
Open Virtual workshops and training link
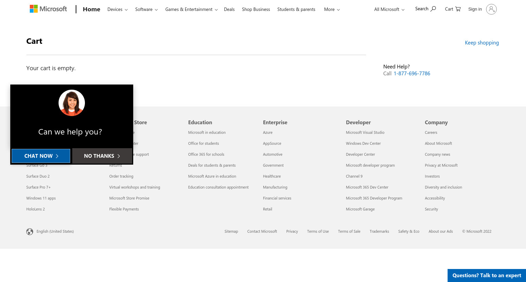click(x=135, y=187)
